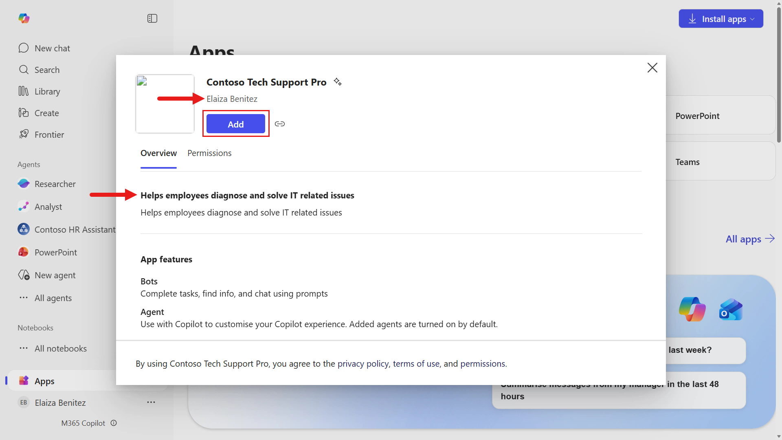This screenshot has height=440, width=782.
Task: Open the privacy policy link
Action: coord(362,363)
